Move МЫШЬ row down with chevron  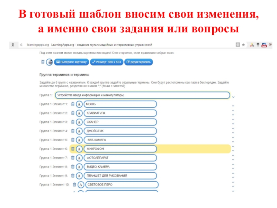[x=233, y=106]
